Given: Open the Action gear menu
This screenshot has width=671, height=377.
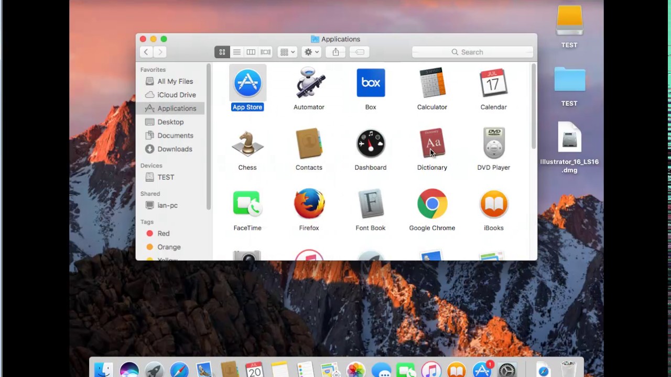Looking at the screenshot, I should (311, 52).
